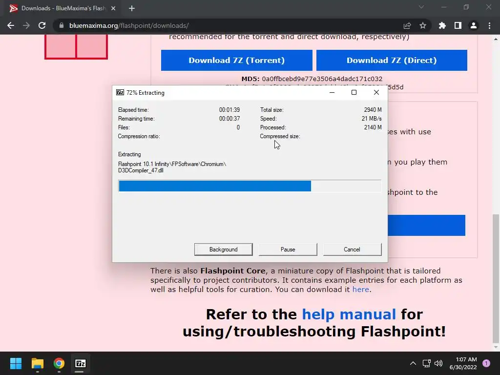Image resolution: width=500 pixels, height=375 pixels.
Task: Click Download 7Z (Torrent) button
Action: pos(237,60)
